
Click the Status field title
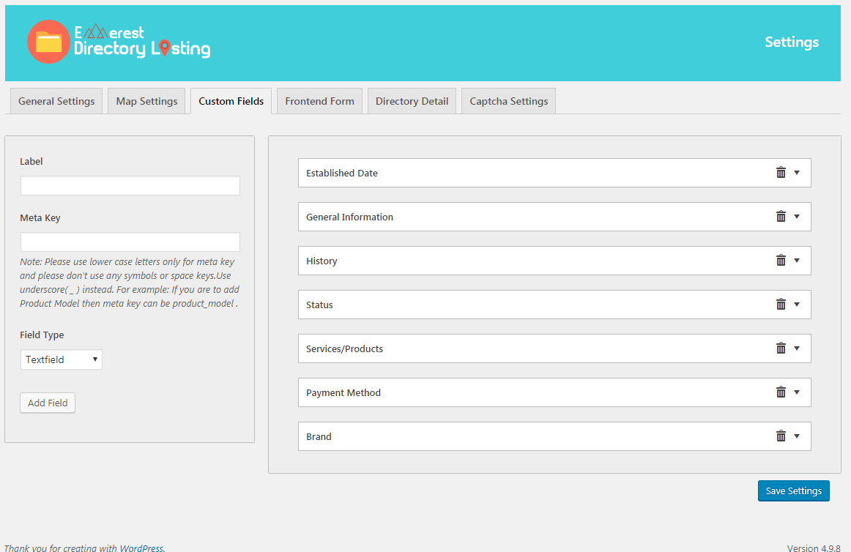[x=319, y=305]
